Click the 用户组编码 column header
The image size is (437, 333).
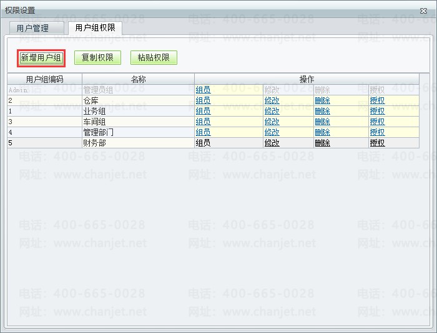point(44,79)
